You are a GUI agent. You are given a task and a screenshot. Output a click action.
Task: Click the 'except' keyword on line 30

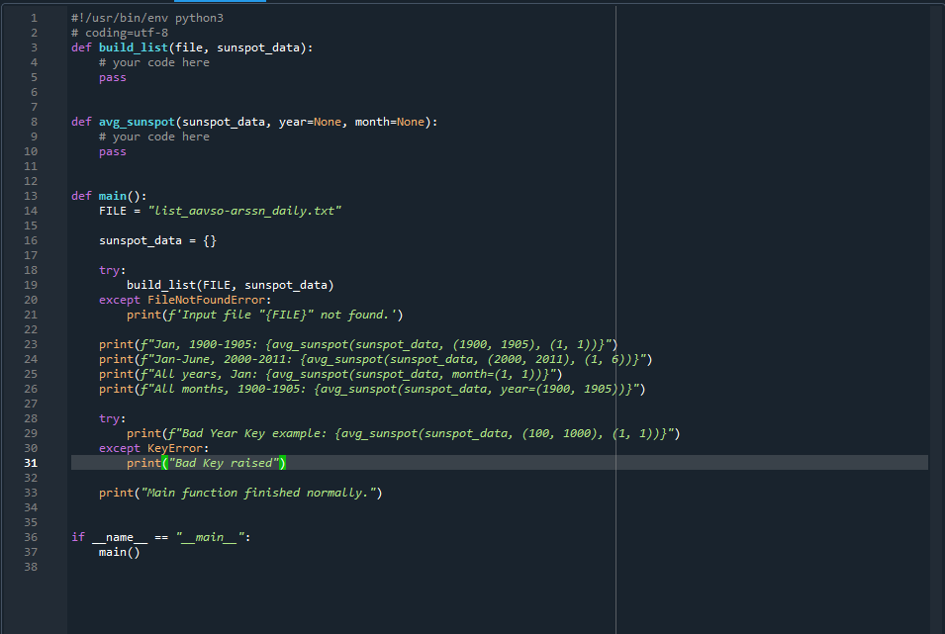click(x=120, y=448)
